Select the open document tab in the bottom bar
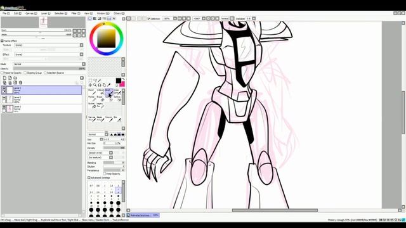Viewport: 406px width, 228px height. click(x=143, y=215)
